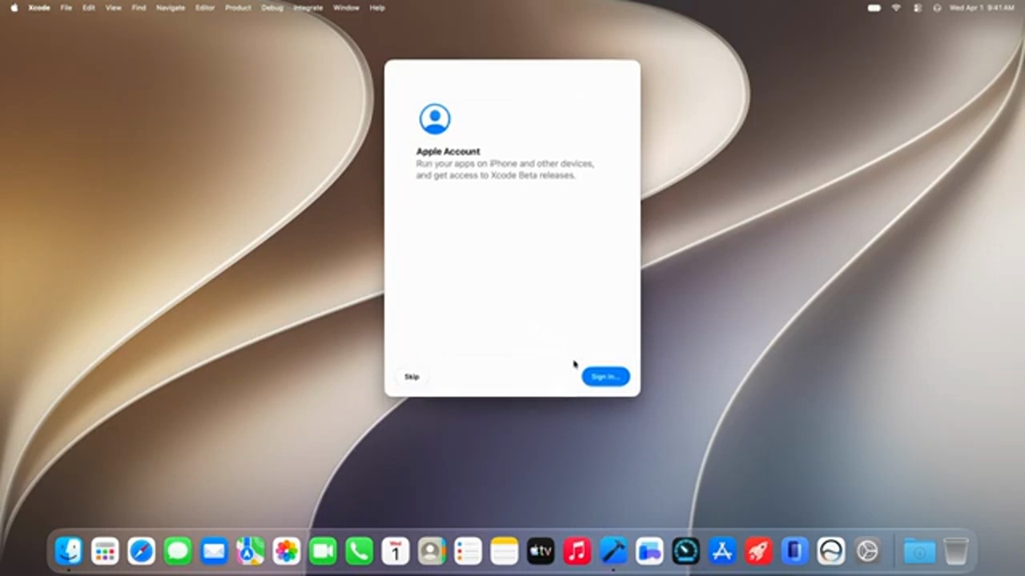Open Notes app in the Dock
Screen dimensions: 1025x576
pyautogui.click(x=504, y=551)
